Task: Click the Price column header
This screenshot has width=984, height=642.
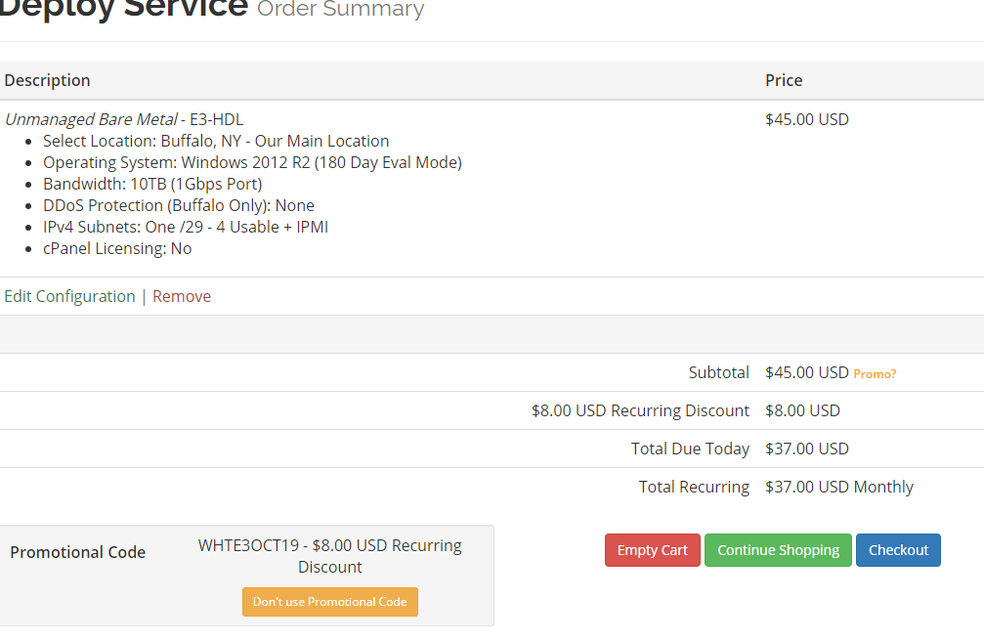Action: 784,80
